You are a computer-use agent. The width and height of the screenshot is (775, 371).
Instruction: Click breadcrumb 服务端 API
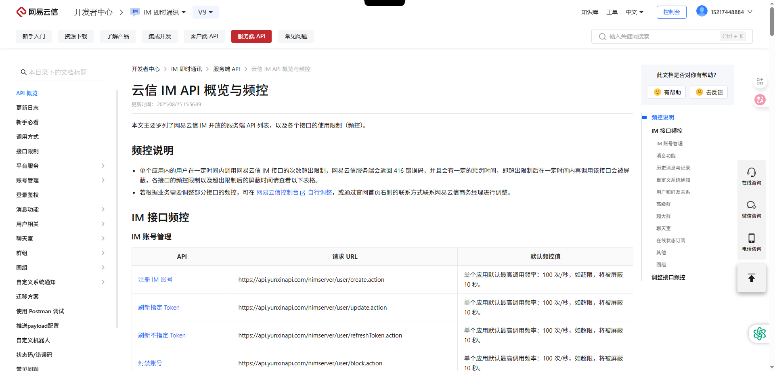click(226, 69)
